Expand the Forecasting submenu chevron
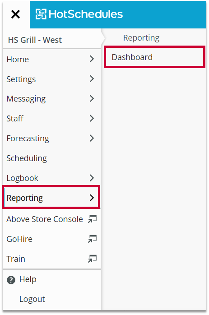The height and width of the screenshot is (315, 209). pyautogui.click(x=92, y=138)
